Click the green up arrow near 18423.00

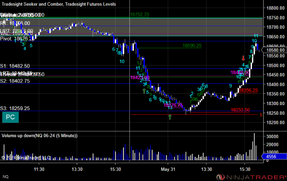[144, 91]
